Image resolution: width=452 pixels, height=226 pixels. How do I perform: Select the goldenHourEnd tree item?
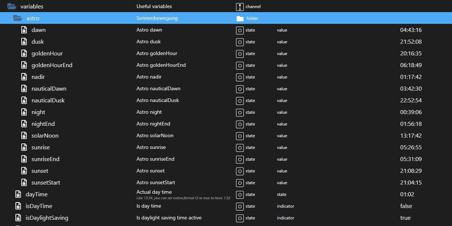click(52, 65)
